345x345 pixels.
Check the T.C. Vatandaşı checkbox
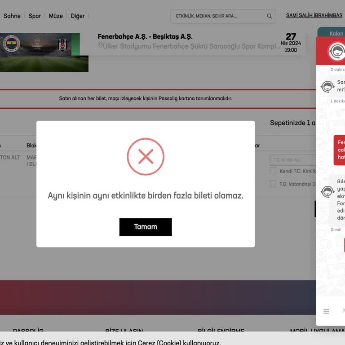273,183
